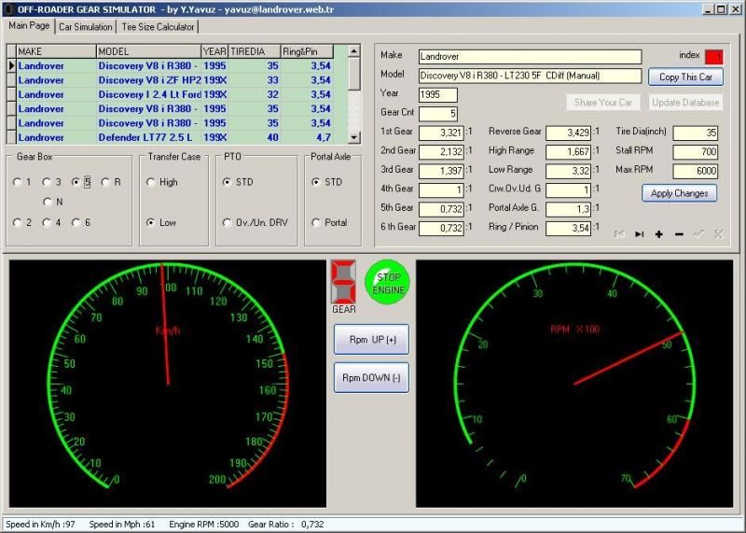The width and height of the screenshot is (746, 533).
Task: Delete record minus icon
Action: coord(679,234)
